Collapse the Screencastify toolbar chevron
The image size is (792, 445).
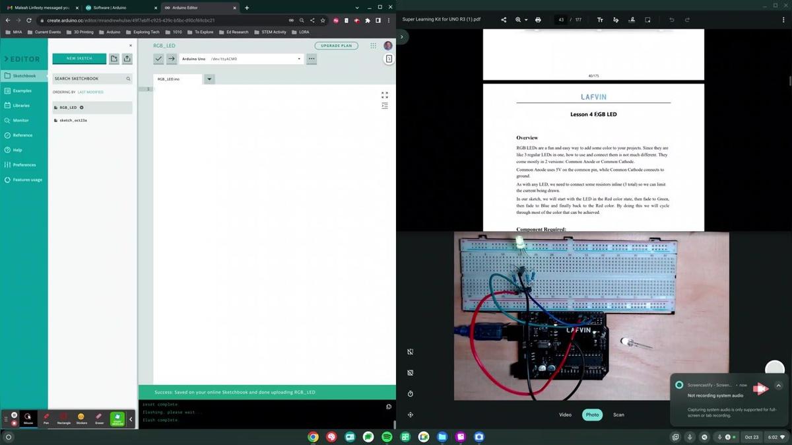(x=131, y=419)
